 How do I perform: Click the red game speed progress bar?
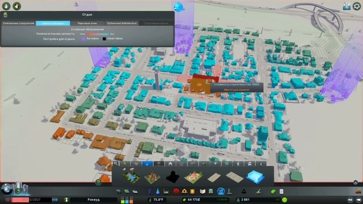click(20, 199)
